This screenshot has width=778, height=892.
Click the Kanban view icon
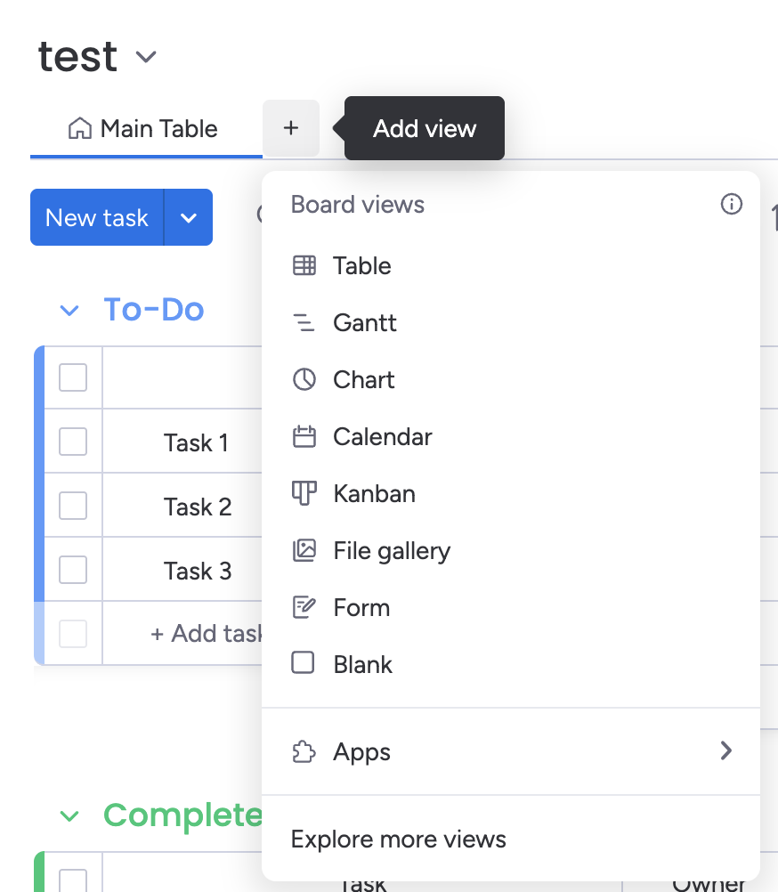click(304, 493)
